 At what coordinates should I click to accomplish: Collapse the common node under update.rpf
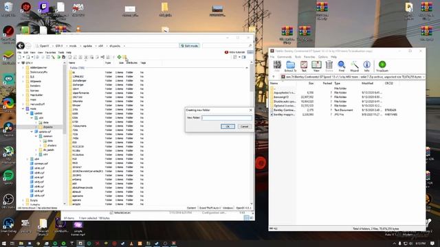(x=36, y=136)
